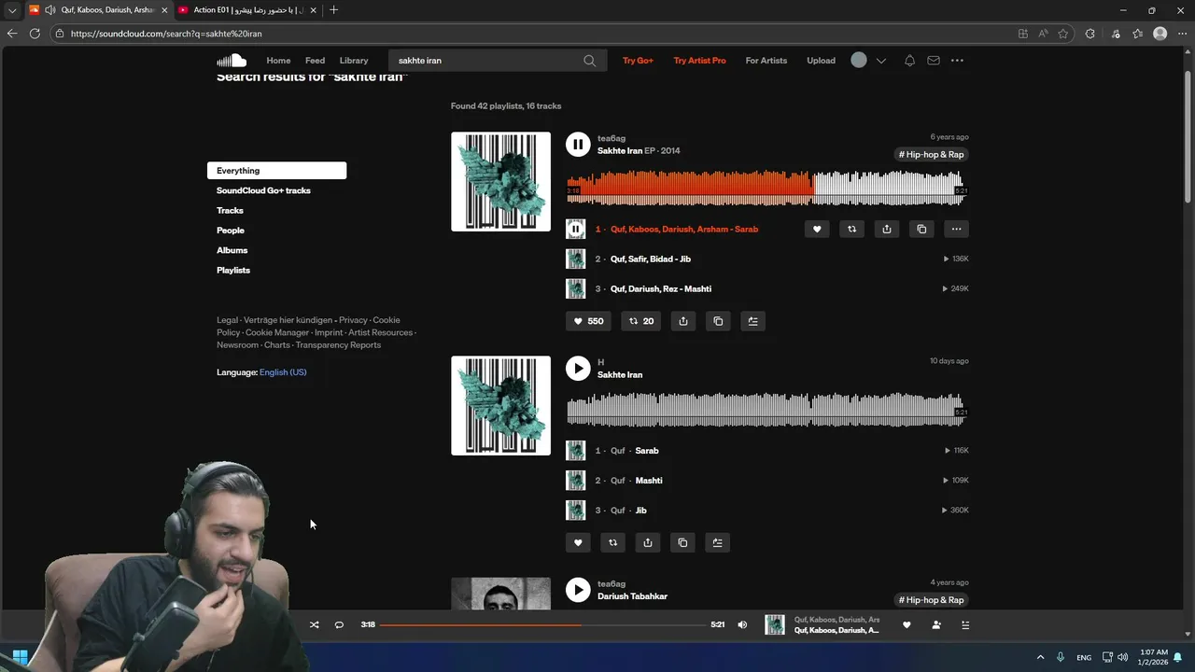Open the Sakhte Iran EP artwork

[501, 181]
